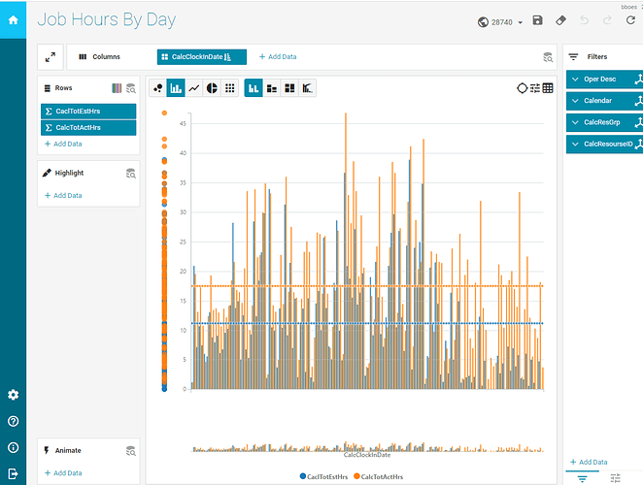Viewport: 643px width, 485px height.
Task: Open the settings gear in sidebar
Action: (x=14, y=395)
